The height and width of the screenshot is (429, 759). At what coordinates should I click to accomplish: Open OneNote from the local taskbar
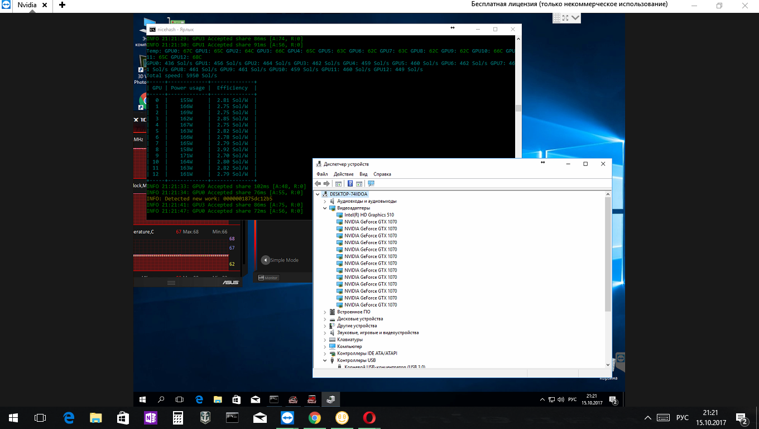[150, 417]
